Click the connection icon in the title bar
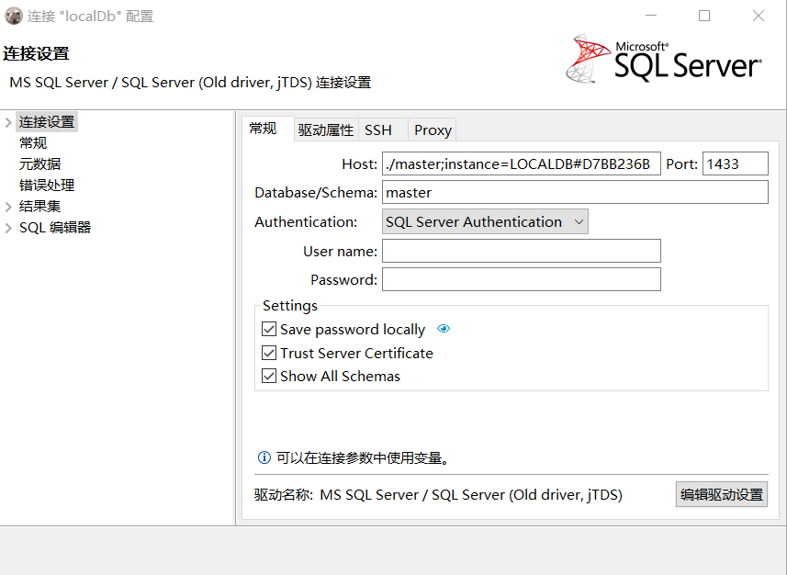787x575 pixels. click(13, 15)
